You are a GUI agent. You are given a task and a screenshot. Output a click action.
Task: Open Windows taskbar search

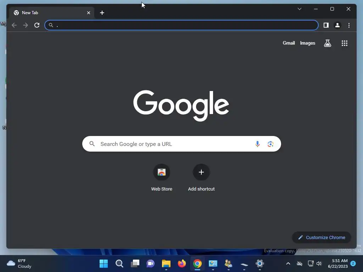point(119,263)
